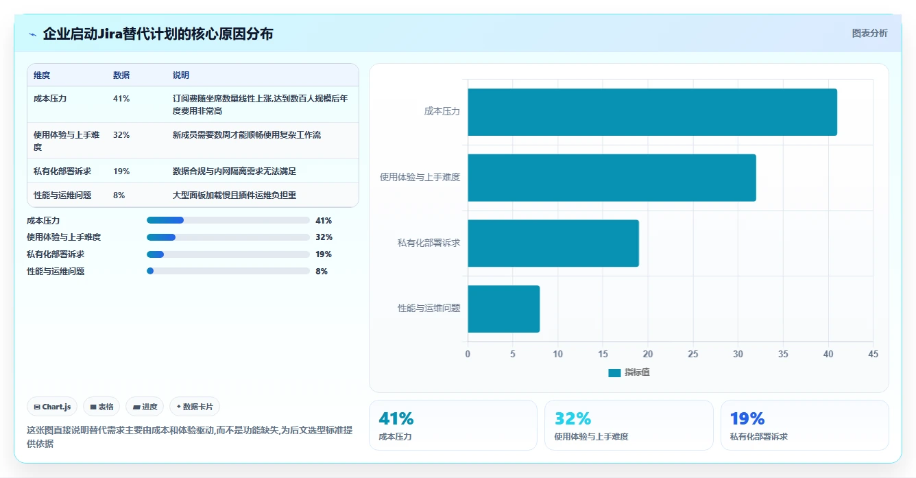Click the chart title 企业启动Jira替代计划的核心原因分布
This screenshot has width=916, height=478.
tap(158, 34)
